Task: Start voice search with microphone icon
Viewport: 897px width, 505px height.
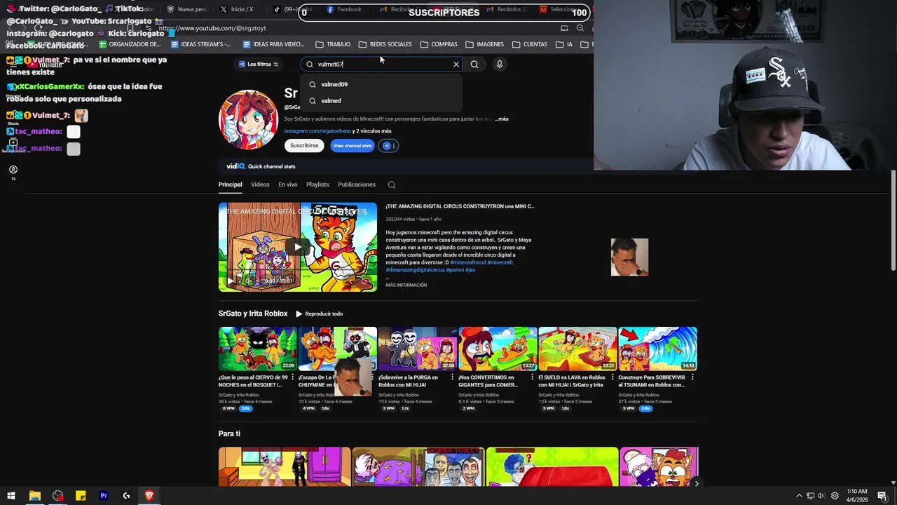Action: click(x=500, y=64)
